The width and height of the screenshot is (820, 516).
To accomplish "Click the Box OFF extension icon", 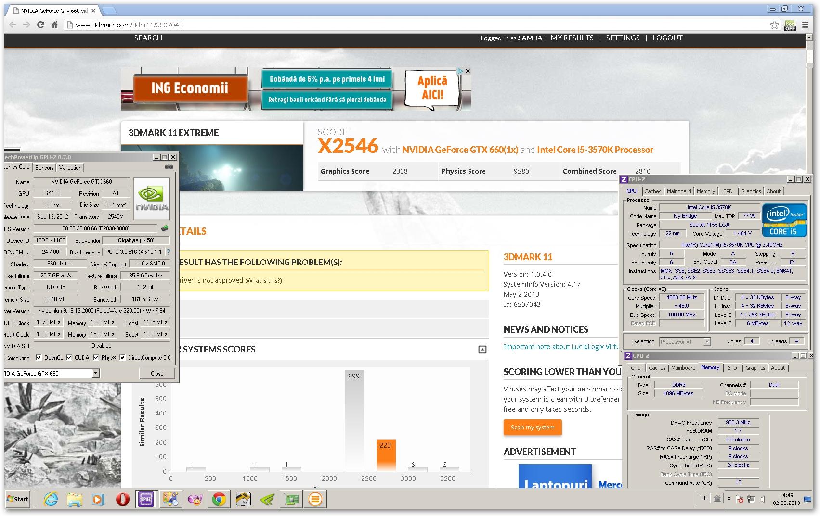I will pyautogui.click(x=790, y=25).
